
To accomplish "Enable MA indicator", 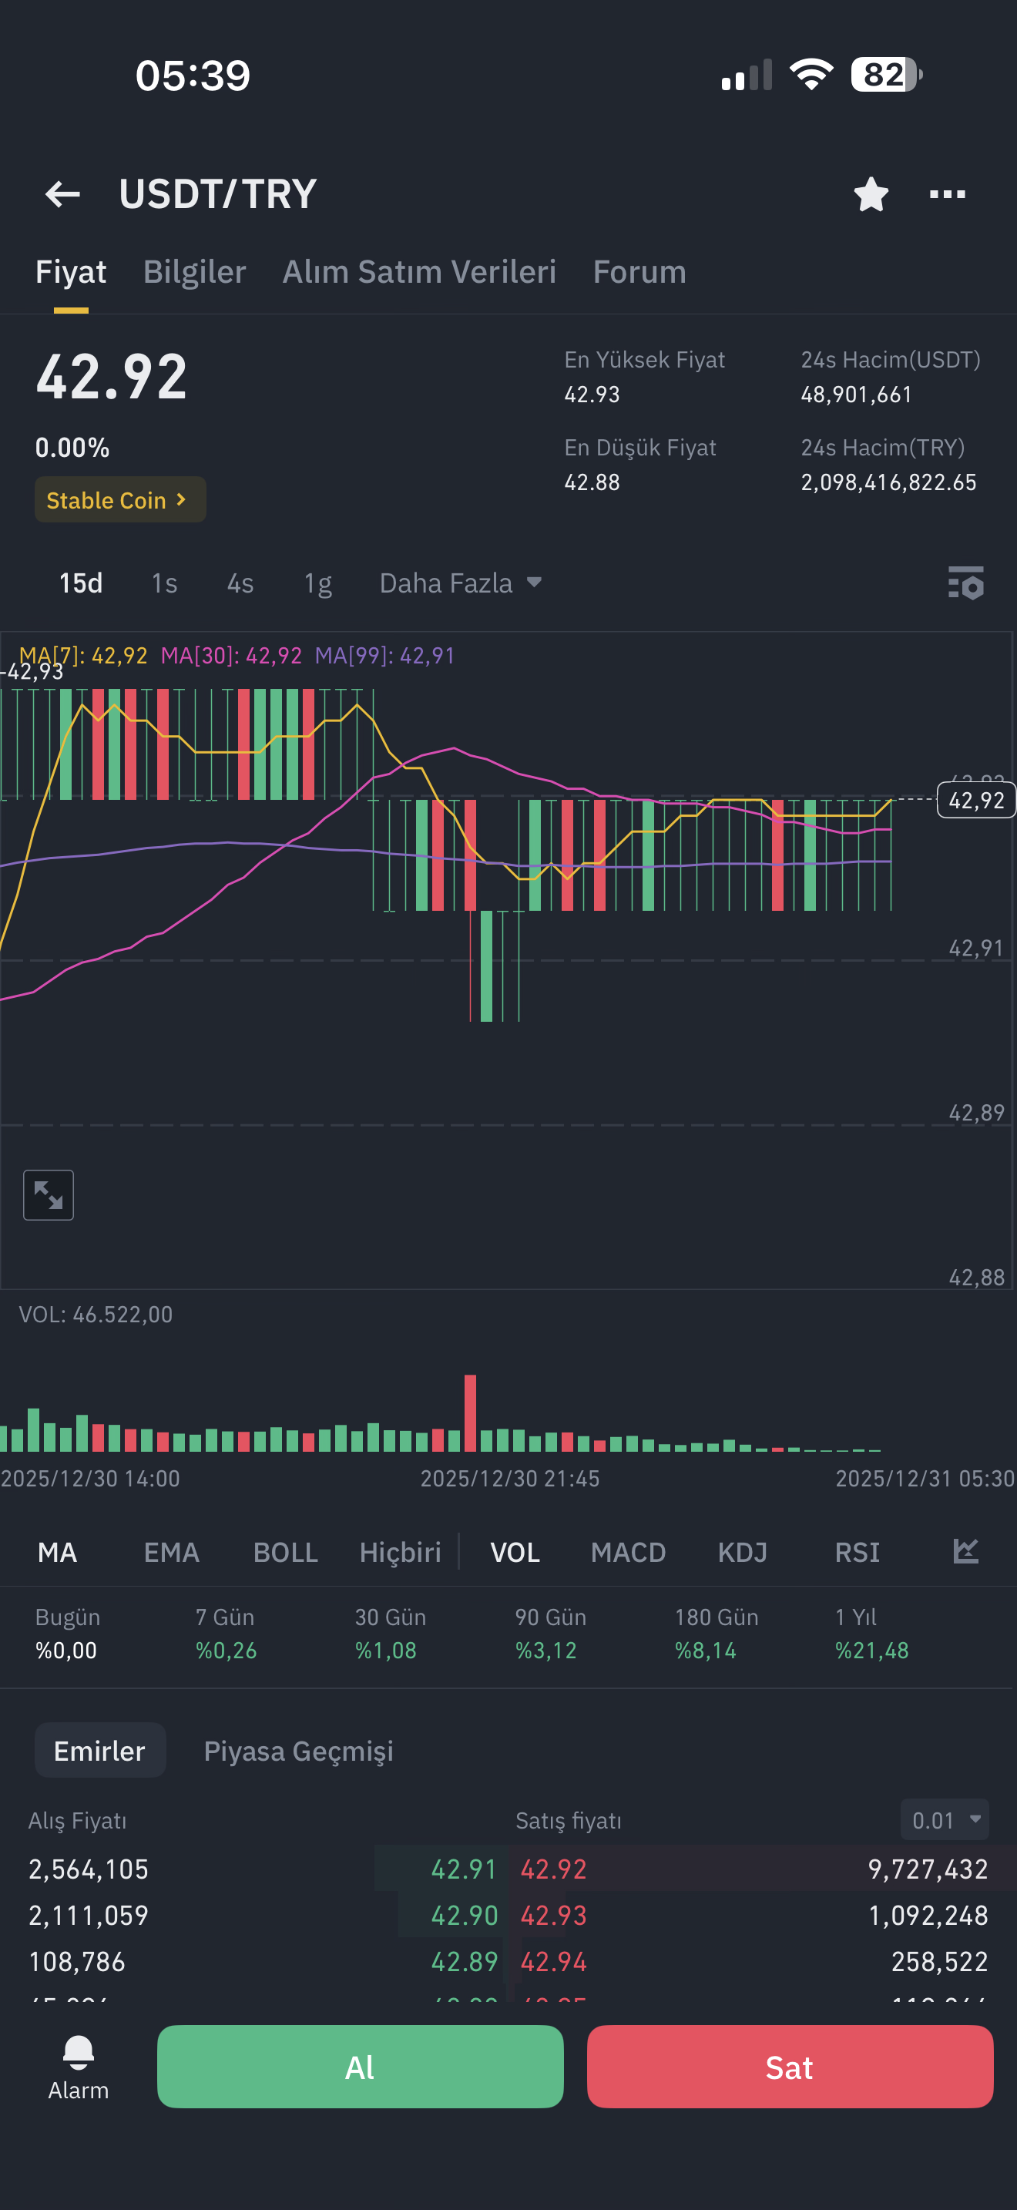I will click(x=58, y=1552).
